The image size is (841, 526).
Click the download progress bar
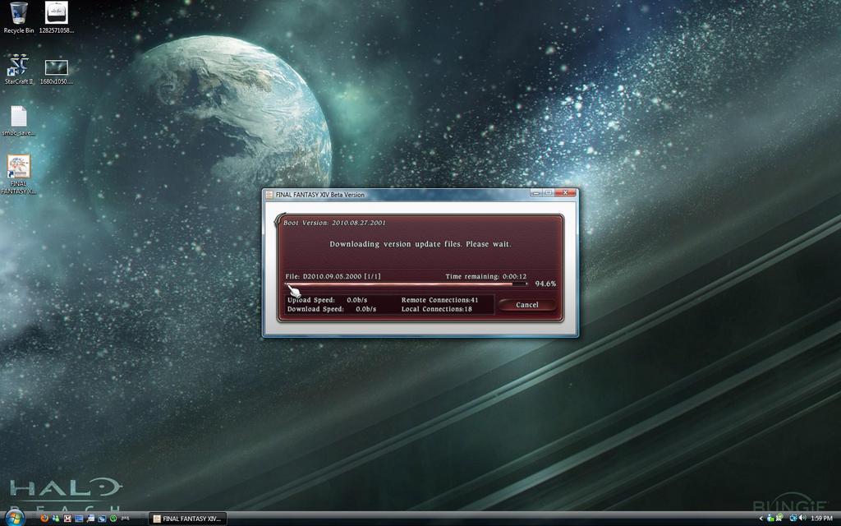[406, 284]
